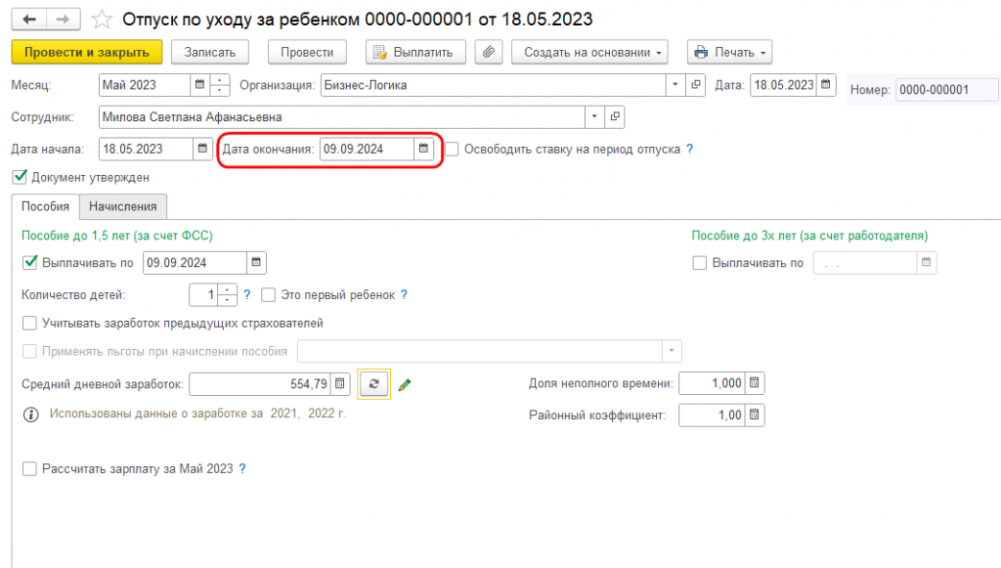Change month using the Месяц stepper arrows
Image resolution: width=1001 pixels, height=568 pixels.
click(220, 85)
